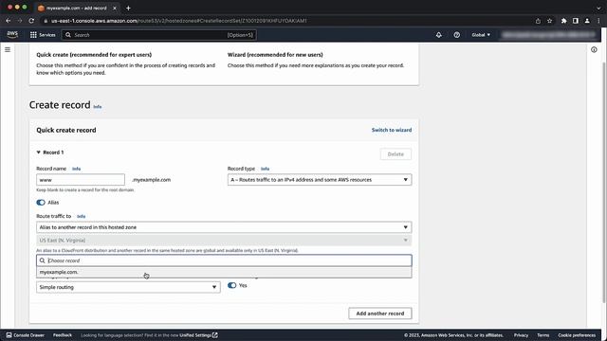607x341 pixels.
Task: Open the browser extensions puzzle icon
Action: point(563,21)
